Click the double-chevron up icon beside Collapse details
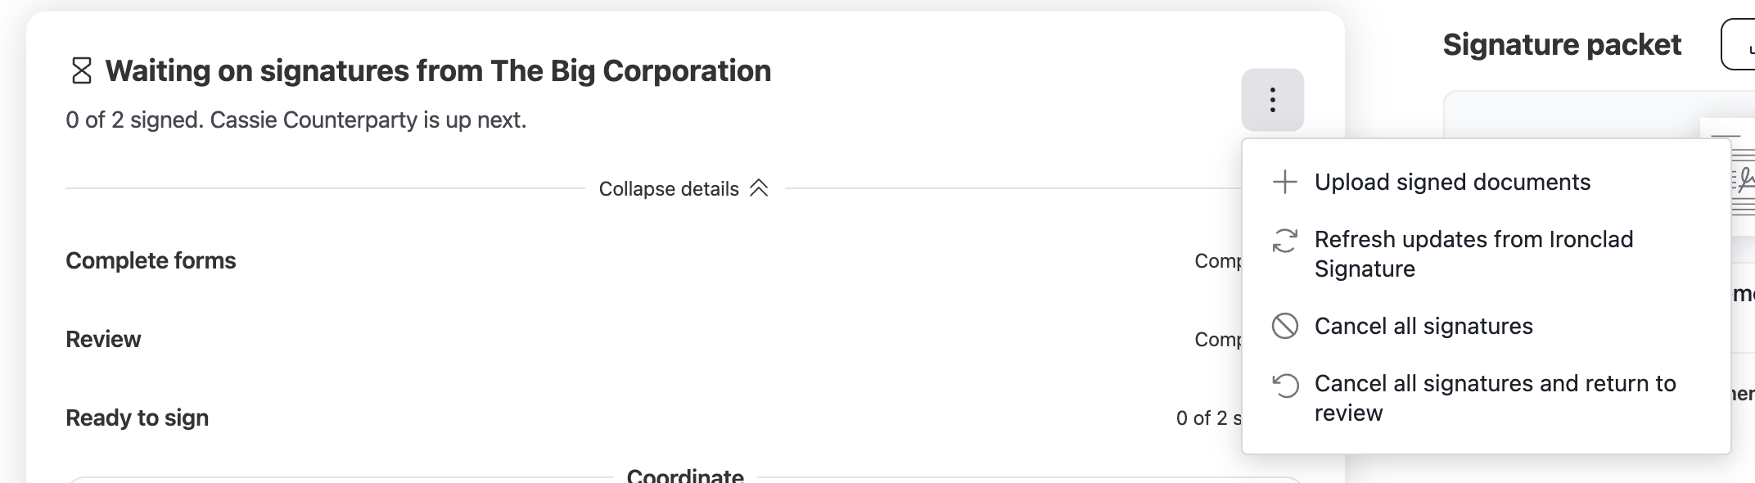This screenshot has width=1755, height=483. tap(759, 188)
